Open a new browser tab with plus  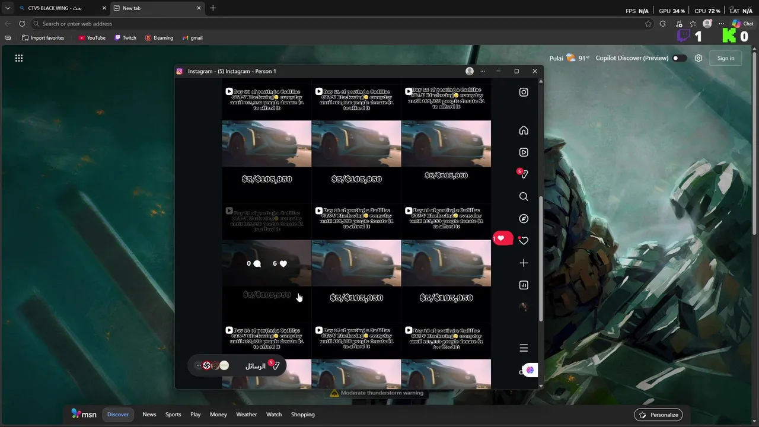213,8
